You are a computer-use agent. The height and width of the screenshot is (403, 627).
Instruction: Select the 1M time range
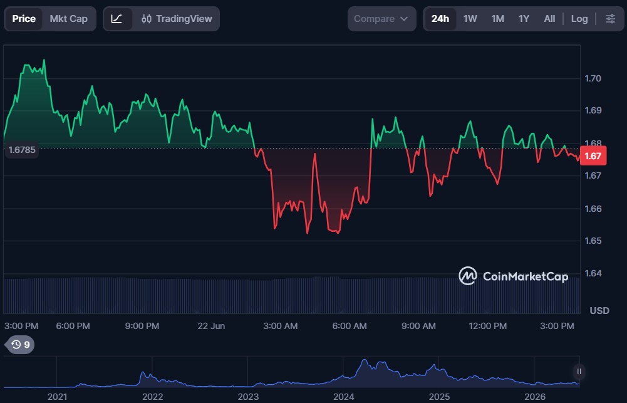pyautogui.click(x=498, y=19)
